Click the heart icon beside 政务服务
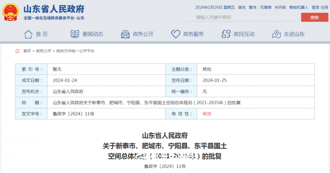 point(176,34)
